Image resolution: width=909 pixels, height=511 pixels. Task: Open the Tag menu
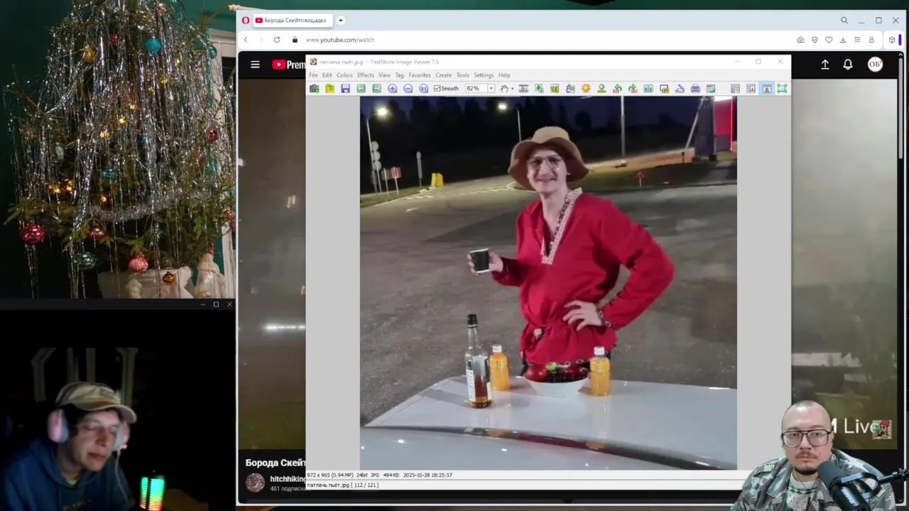pyautogui.click(x=399, y=75)
